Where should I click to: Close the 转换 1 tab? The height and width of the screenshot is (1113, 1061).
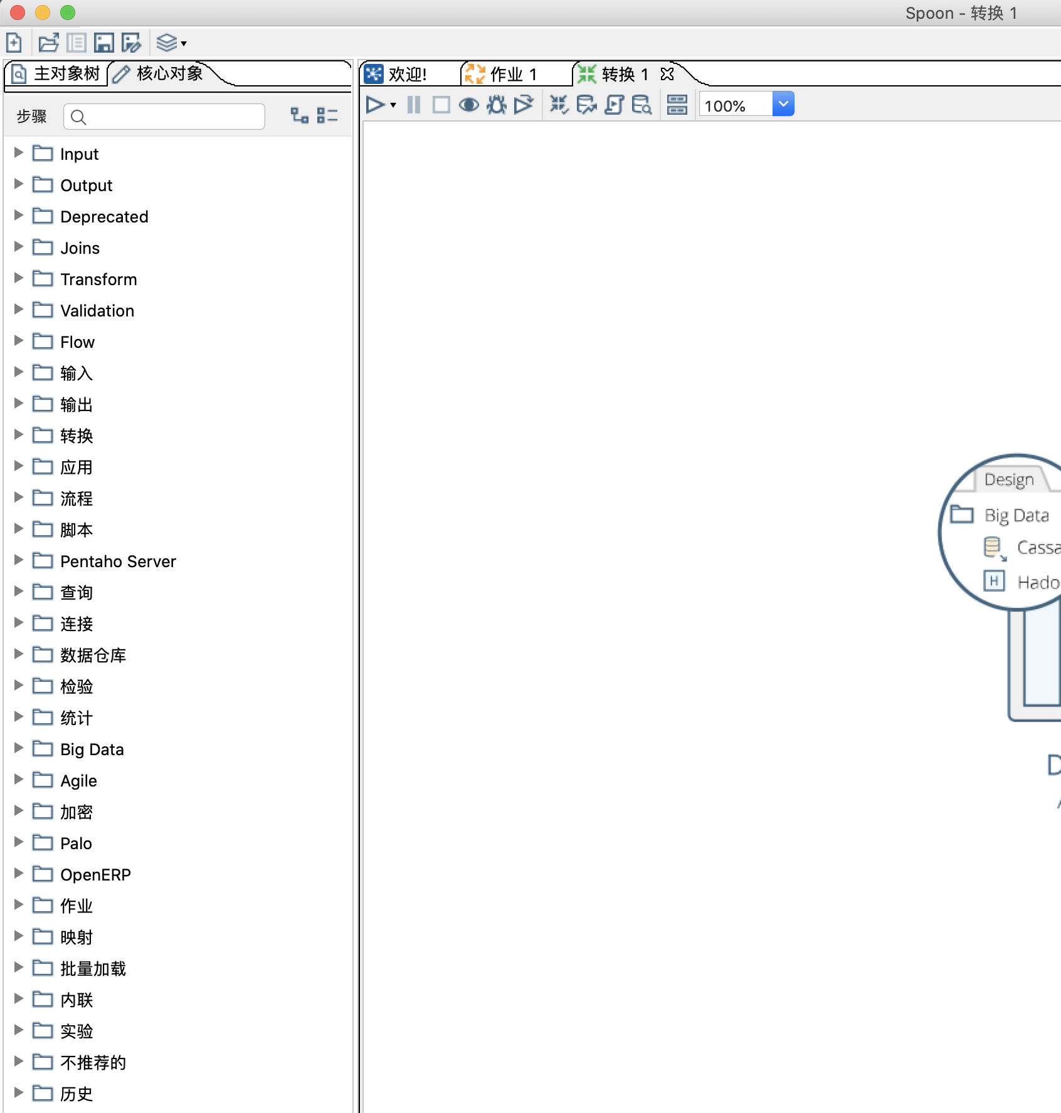click(667, 74)
